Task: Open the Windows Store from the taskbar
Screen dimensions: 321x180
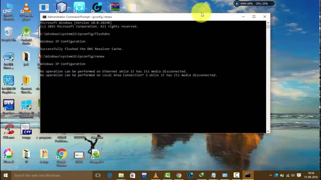Action: click(x=133, y=175)
